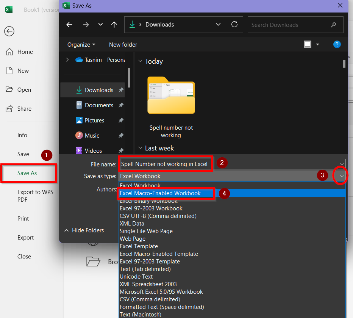Click the Excel backstage back circle arrow
This screenshot has height=318, width=353.
(9, 31)
